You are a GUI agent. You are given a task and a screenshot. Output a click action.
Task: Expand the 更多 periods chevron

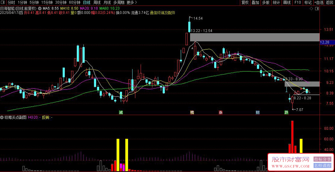tap(136, 3)
